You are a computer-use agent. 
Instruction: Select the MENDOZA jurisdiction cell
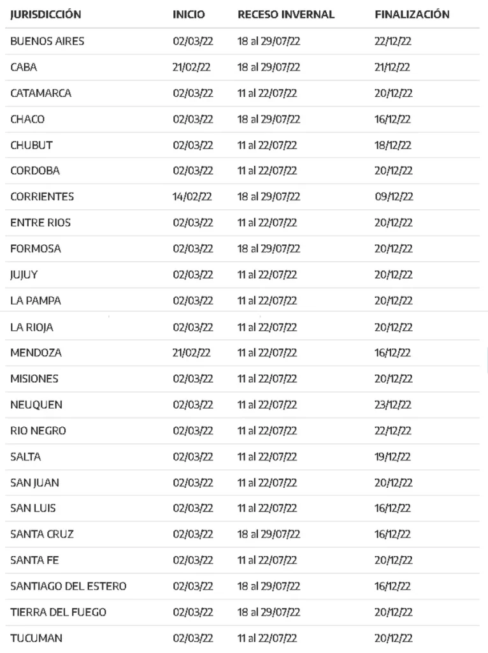tap(36, 353)
